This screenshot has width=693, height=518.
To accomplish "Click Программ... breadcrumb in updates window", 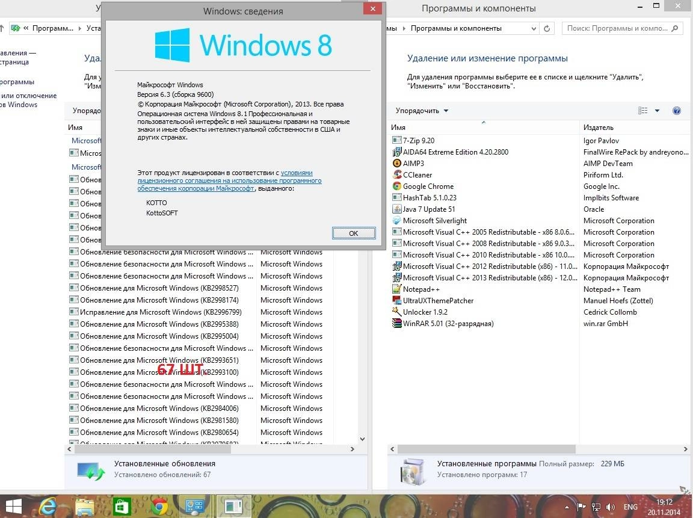I will point(53,28).
